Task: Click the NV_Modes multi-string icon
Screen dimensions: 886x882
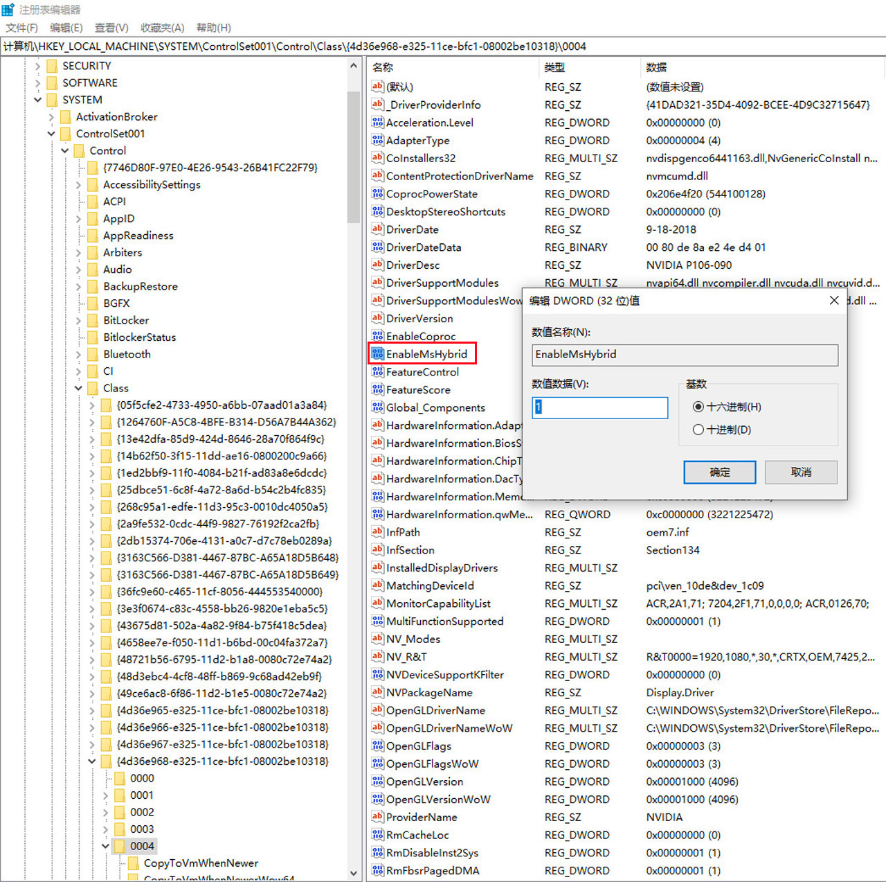Action: pyautogui.click(x=377, y=639)
